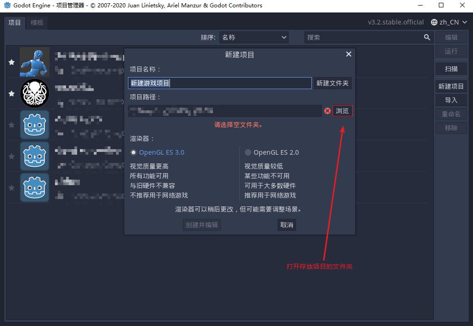Select OpenGL ES 3.0 renderer
Screen dimensions: 473x326
(x=157, y=152)
